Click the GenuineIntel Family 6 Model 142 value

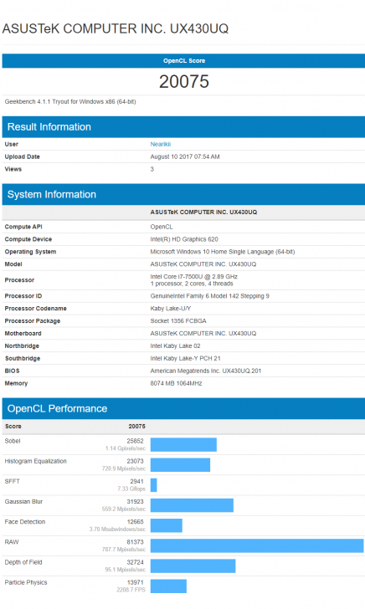click(x=209, y=296)
